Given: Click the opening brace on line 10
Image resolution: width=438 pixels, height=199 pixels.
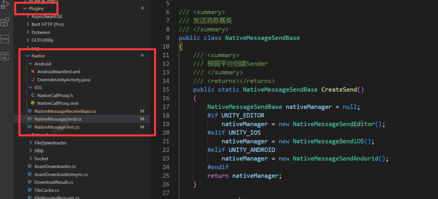Looking at the screenshot, I should pyautogui.click(x=181, y=47).
